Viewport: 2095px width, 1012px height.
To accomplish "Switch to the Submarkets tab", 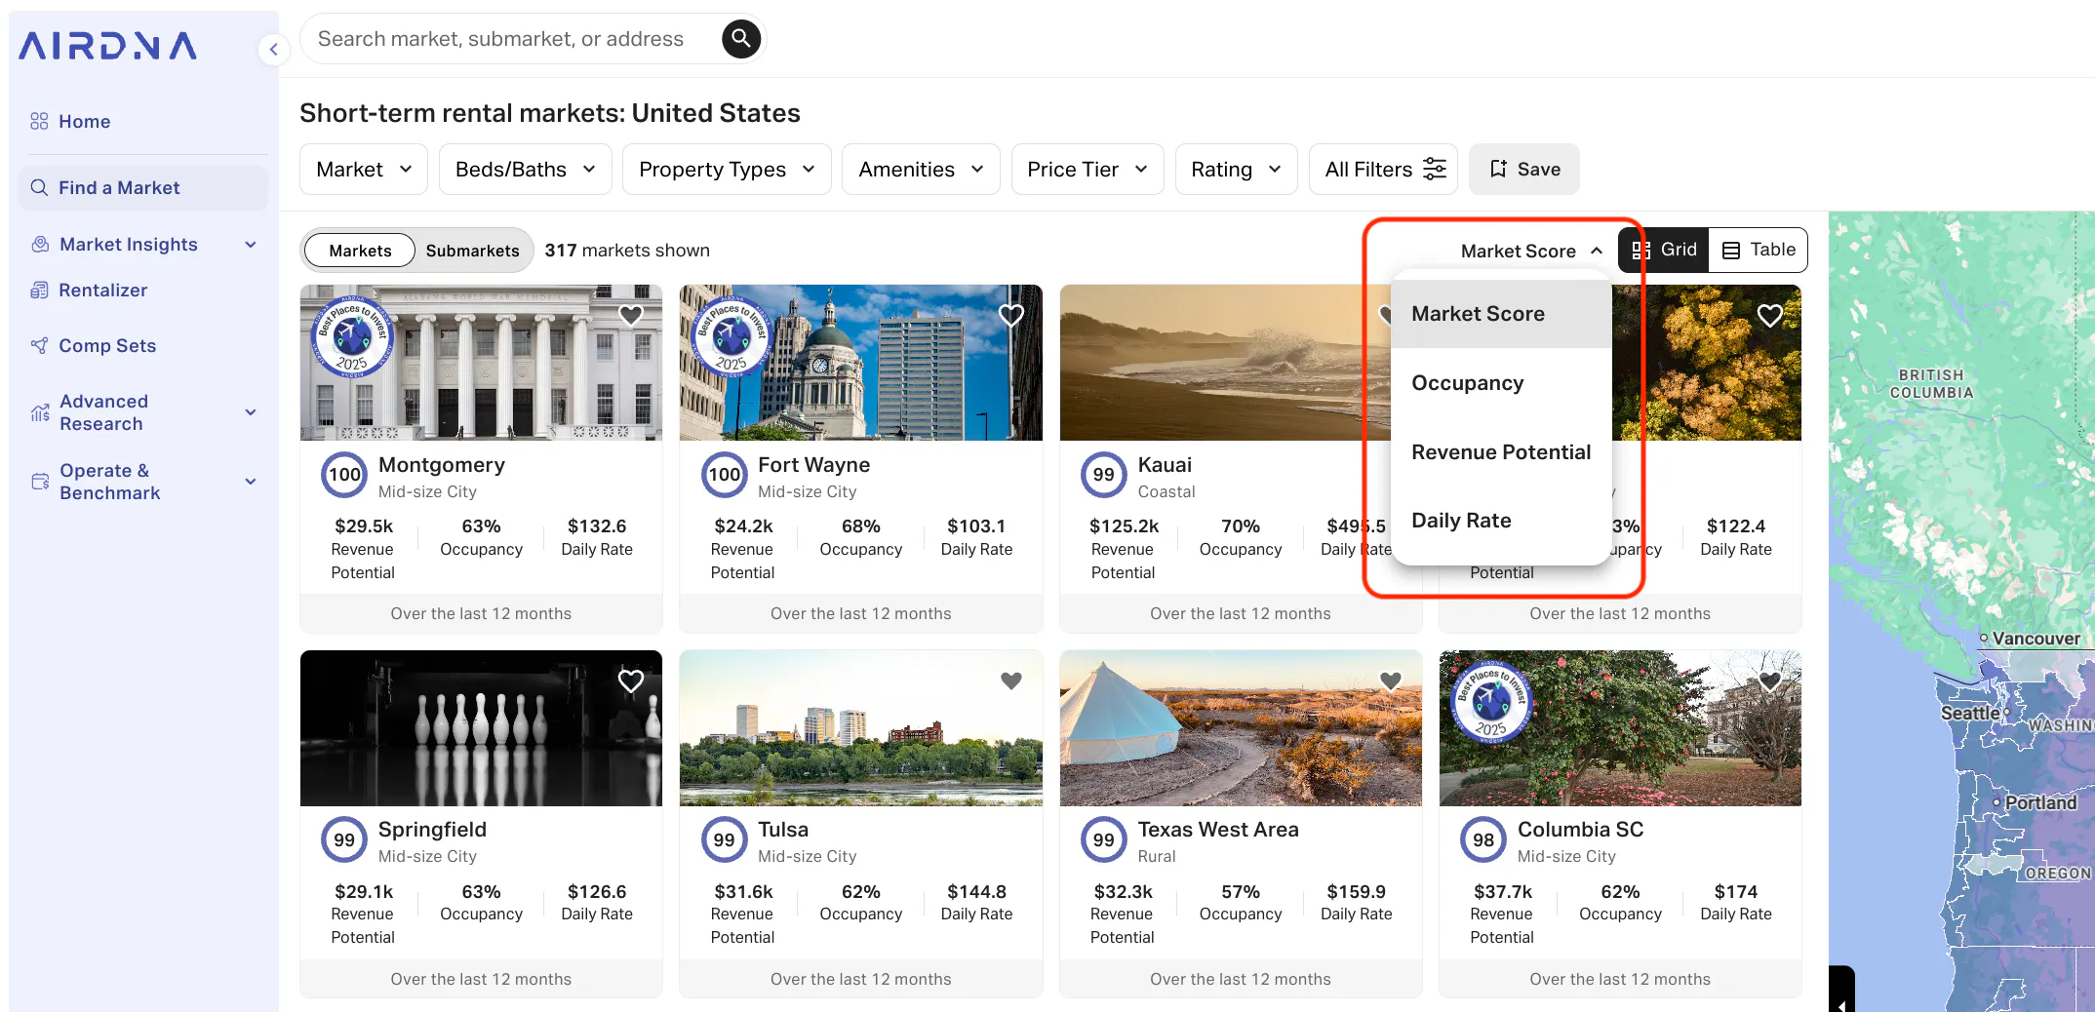I will pyautogui.click(x=472, y=251).
